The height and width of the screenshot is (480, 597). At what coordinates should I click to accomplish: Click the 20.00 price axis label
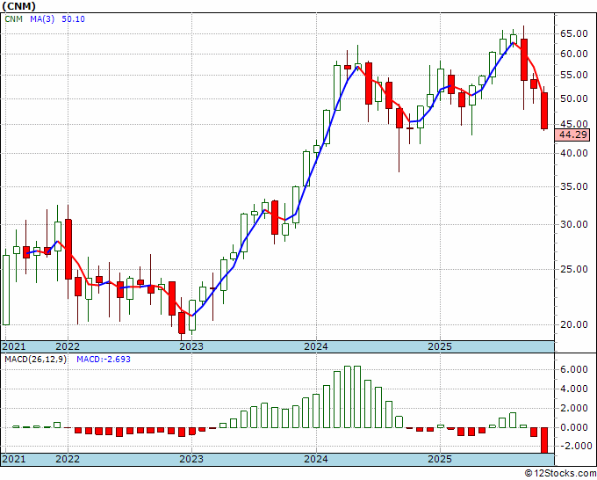point(574,324)
